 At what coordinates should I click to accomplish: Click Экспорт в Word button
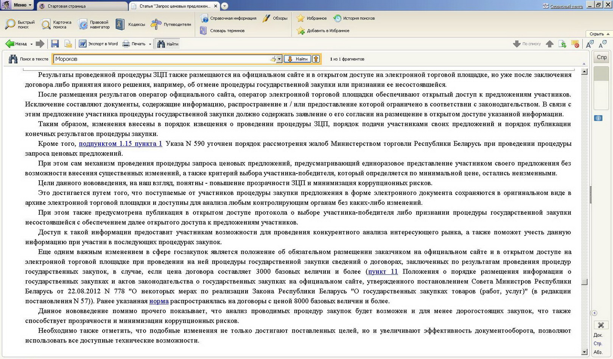[98, 44]
